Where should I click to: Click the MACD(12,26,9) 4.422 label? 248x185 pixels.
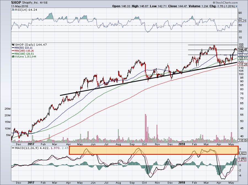32,148
